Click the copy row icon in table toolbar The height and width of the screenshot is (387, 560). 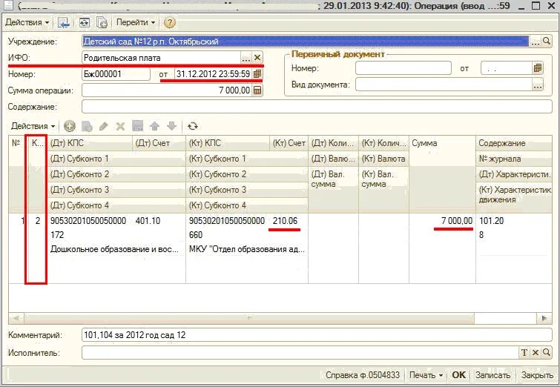click(x=87, y=126)
